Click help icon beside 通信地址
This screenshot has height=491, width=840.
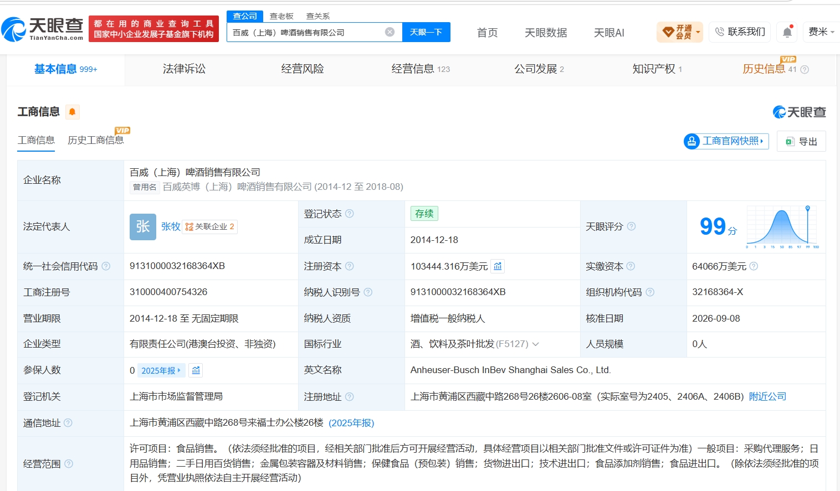[x=68, y=423]
